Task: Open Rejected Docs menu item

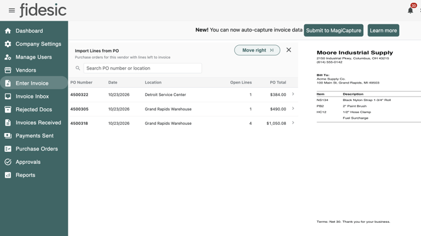Action: pos(34,109)
